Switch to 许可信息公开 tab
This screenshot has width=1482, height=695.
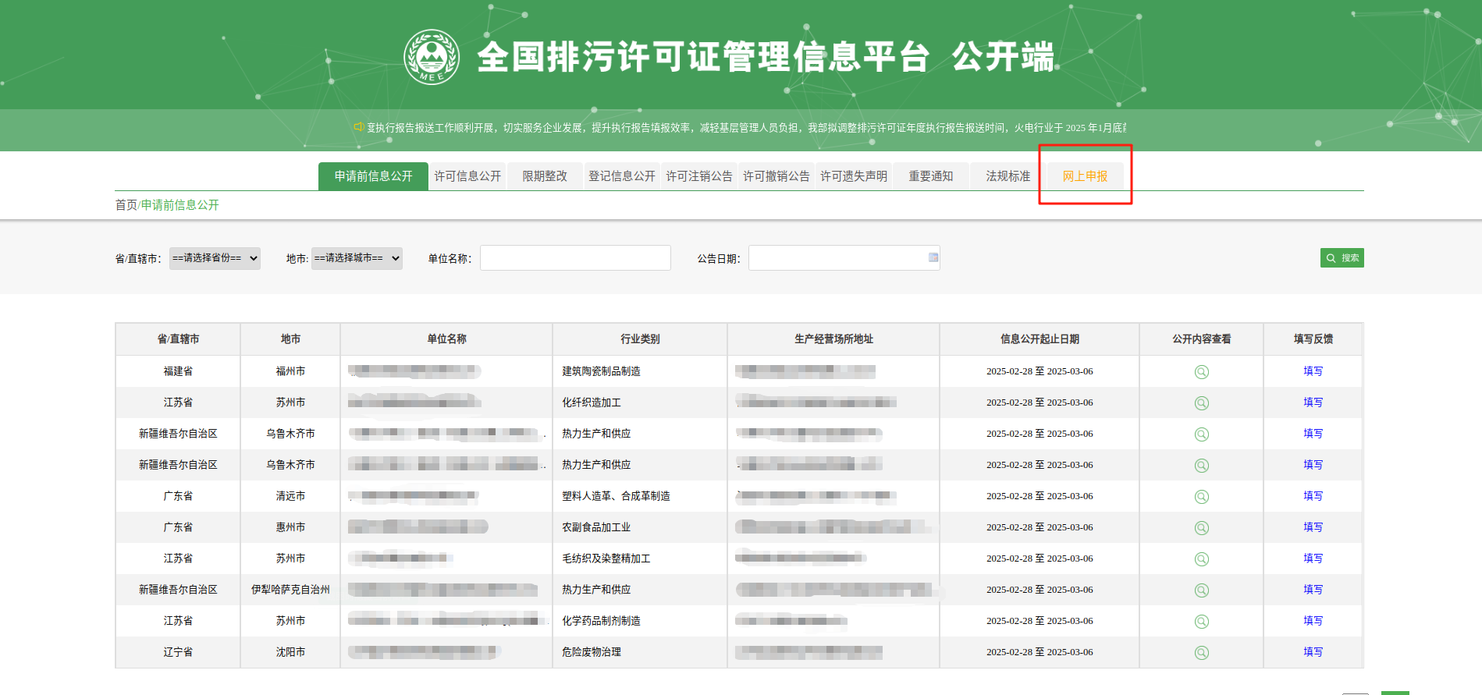click(467, 176)
